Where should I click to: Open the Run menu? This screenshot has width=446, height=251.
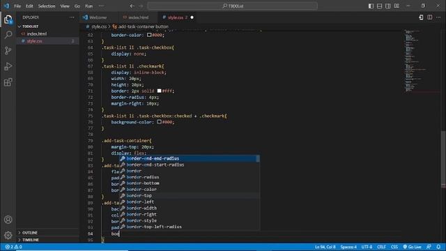(89, 6)
